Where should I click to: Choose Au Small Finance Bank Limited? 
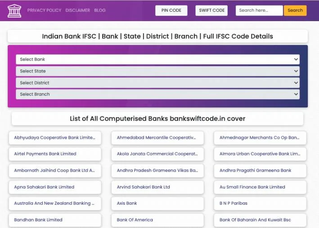click(260, 187)
